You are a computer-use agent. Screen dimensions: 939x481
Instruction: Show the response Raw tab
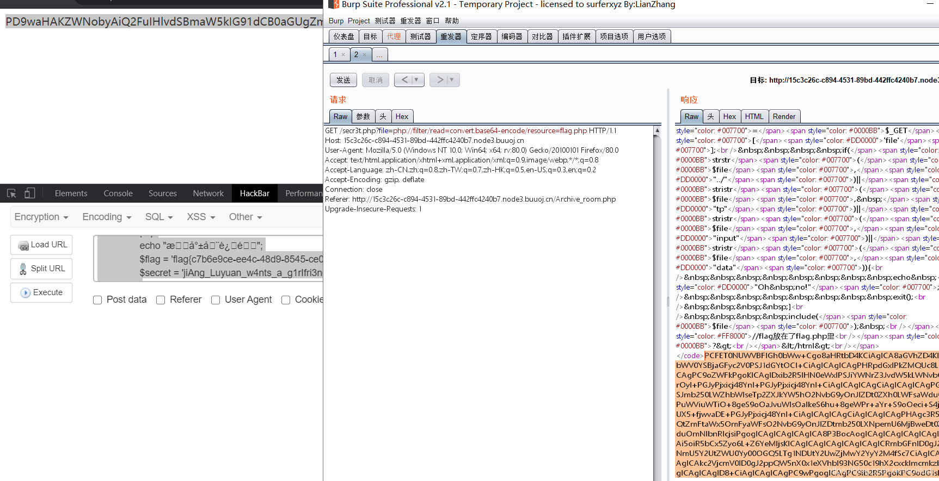pos(692,116)
